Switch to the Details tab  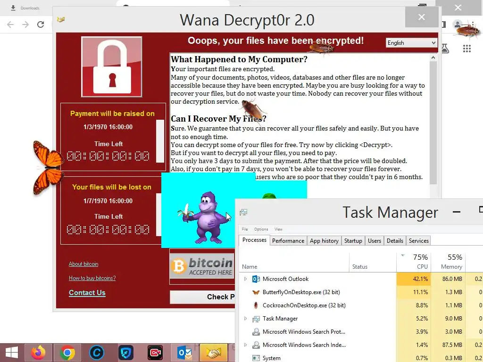pyautogui.click(x=395, y=241)
